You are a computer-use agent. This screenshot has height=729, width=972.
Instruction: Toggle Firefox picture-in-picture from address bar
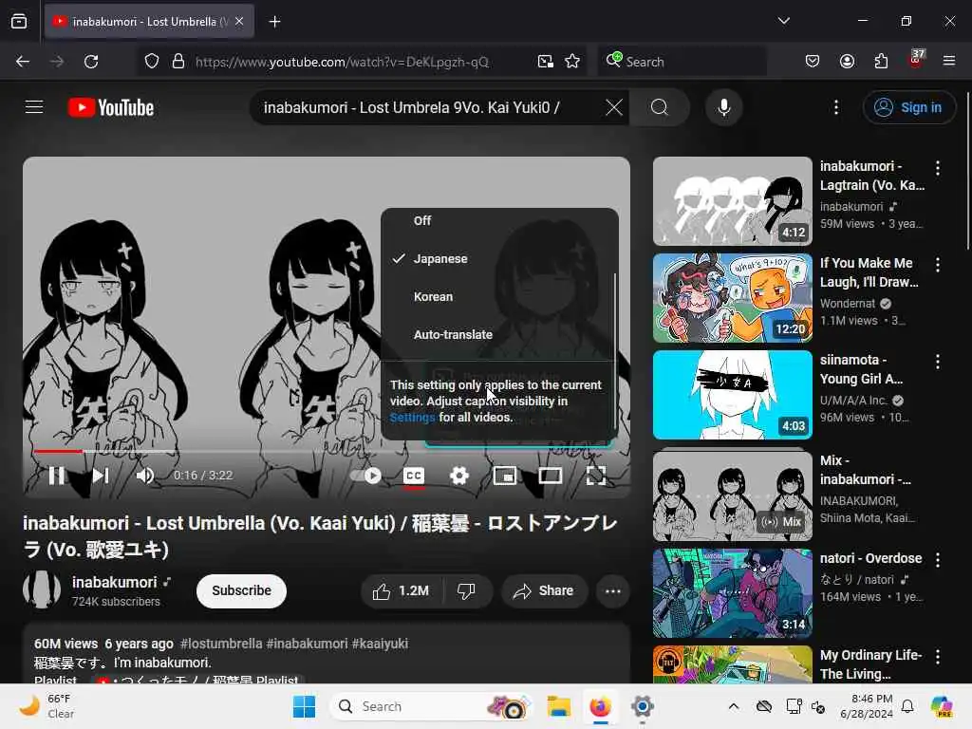pos(546,62)
